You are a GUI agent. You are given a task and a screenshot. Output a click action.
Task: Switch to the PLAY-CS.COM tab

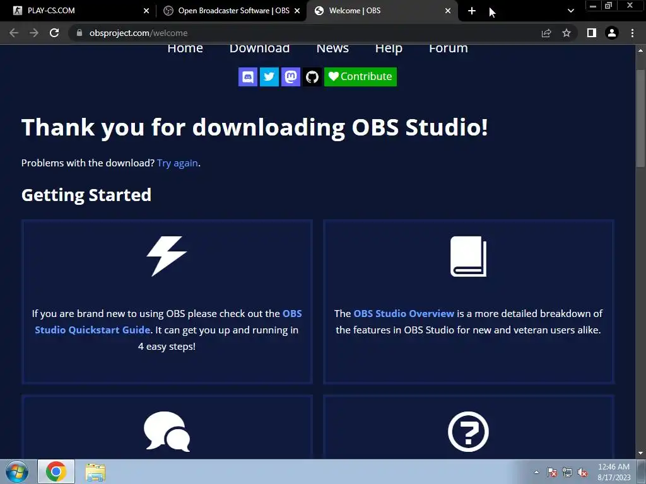click(x=78, y=11)
